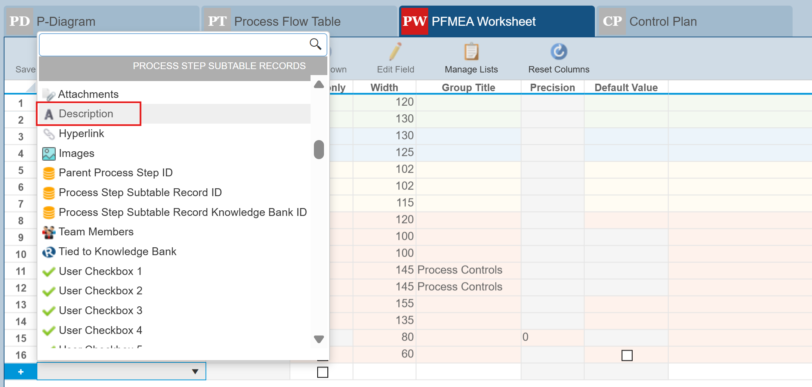Toggle the checkbox in the new row
The image size is (812, 387).
pos(322,372)
